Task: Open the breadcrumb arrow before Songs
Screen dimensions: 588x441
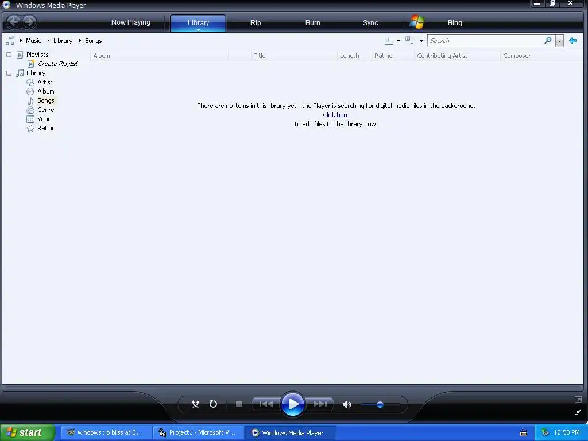Action: (80, 41)
